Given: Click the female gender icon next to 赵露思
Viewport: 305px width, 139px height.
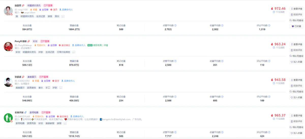Looking at the screenshot, I should coord(23,5).
